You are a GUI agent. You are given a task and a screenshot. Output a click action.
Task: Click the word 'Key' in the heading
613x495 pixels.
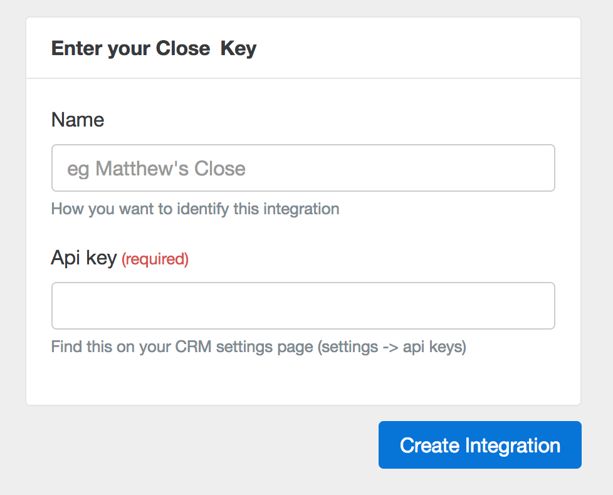[x=239, y=48]
